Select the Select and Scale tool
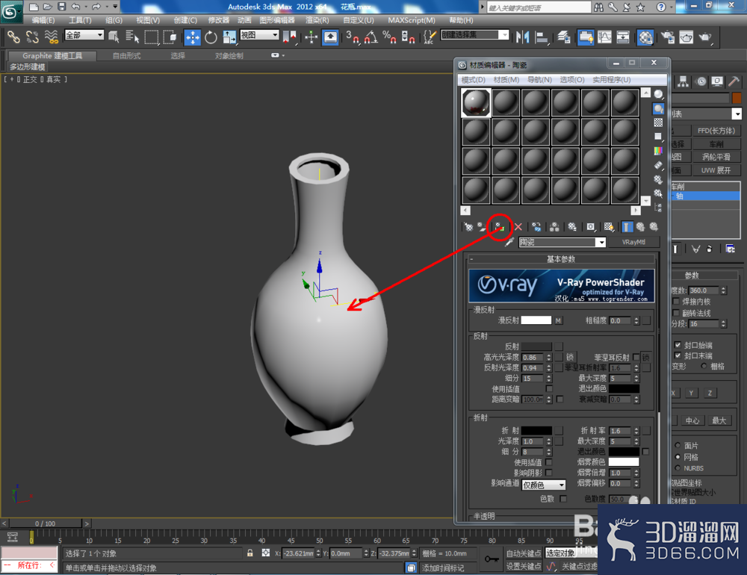This screenshot has height=575, width=747. pos(229,37)
